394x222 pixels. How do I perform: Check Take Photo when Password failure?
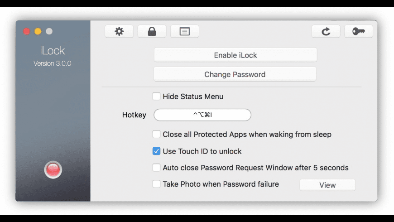[156, 184]
